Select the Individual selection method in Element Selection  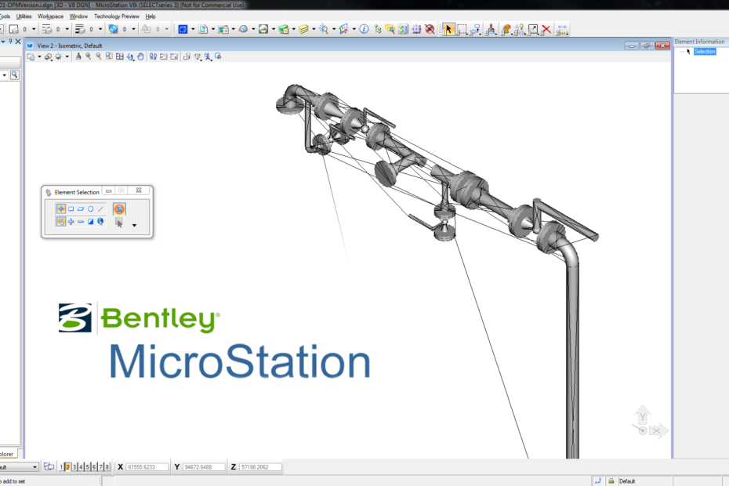pos(61,209)
